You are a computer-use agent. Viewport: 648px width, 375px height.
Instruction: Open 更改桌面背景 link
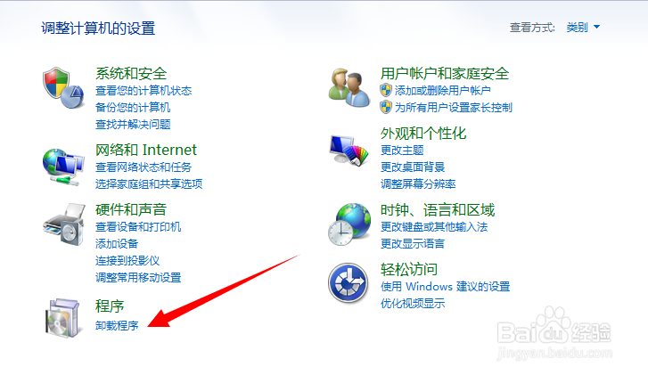tap(413, 167)
